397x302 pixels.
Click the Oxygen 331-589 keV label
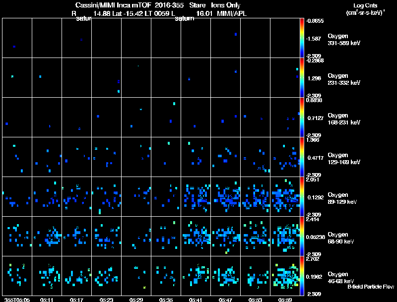point(344,40)
